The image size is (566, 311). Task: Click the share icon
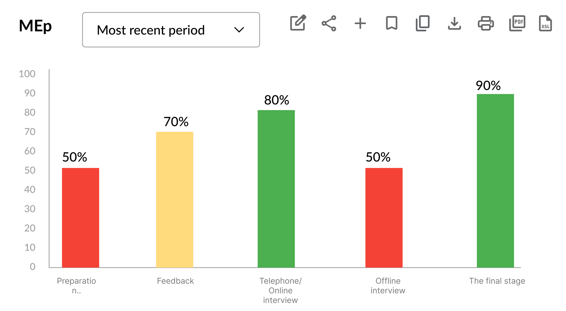coord(329,23)
